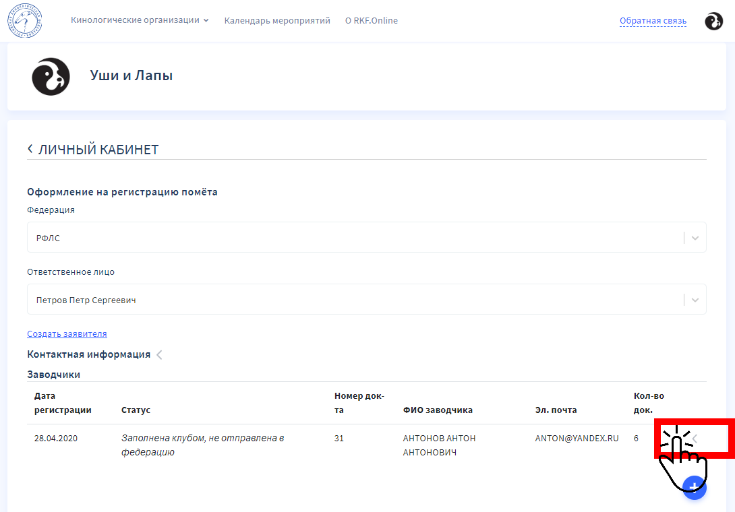Select the breeder name АНТОНОВ АНТОН АНТОНОВИЧ
This screenshot has height=512, width=735.
439,445
